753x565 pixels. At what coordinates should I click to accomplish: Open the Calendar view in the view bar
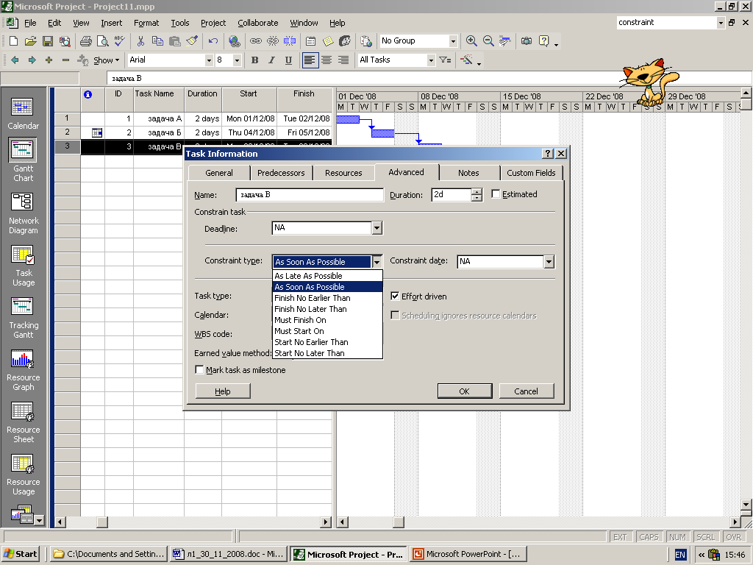pos(23,113)
